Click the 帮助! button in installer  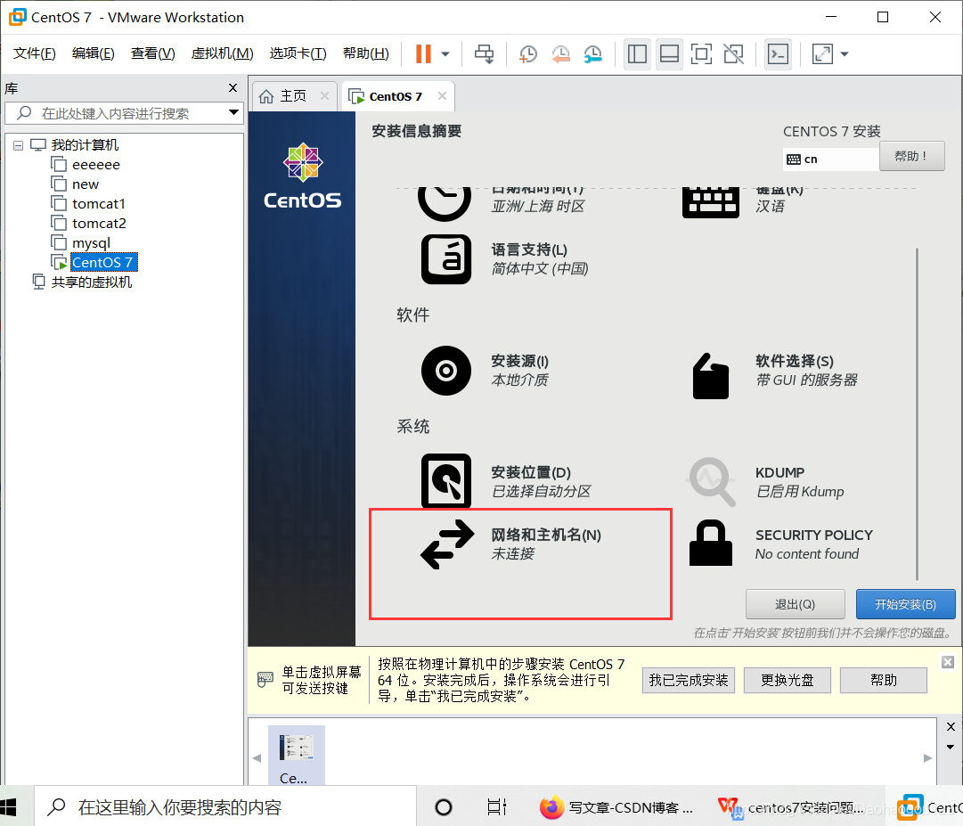(911, 157)
